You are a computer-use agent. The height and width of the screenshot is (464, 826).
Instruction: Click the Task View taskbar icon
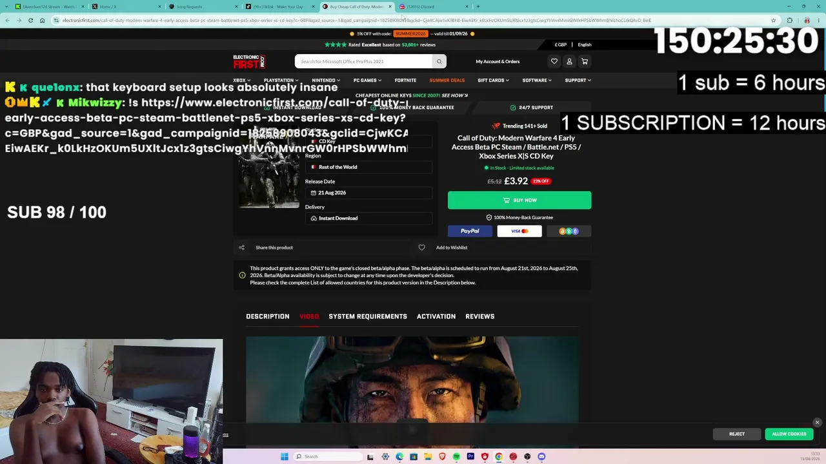370,456
